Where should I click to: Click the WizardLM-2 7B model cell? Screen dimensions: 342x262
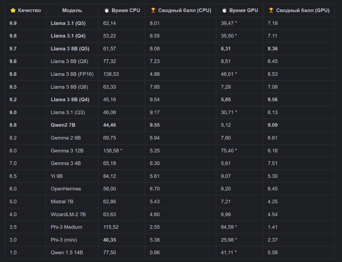(x=68, y=214)
